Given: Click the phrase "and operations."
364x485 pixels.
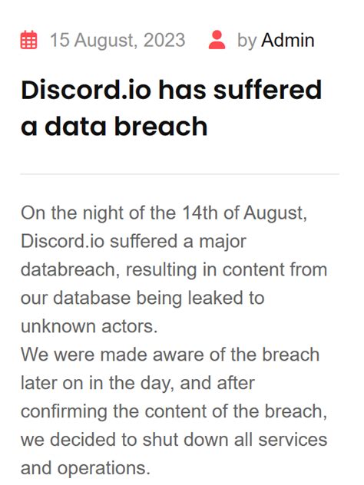Looking at the screenshot, I should (x=85, y=468).
